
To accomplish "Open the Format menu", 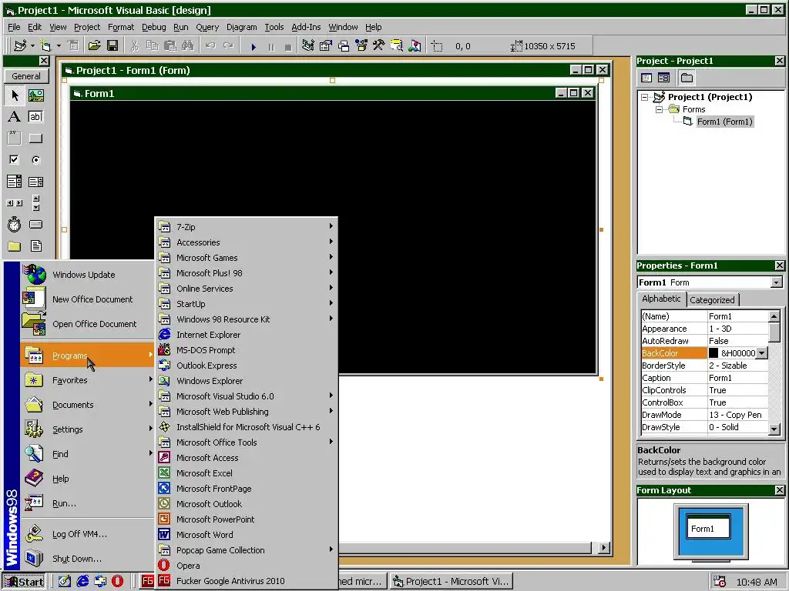I will (x=121, y=27).
